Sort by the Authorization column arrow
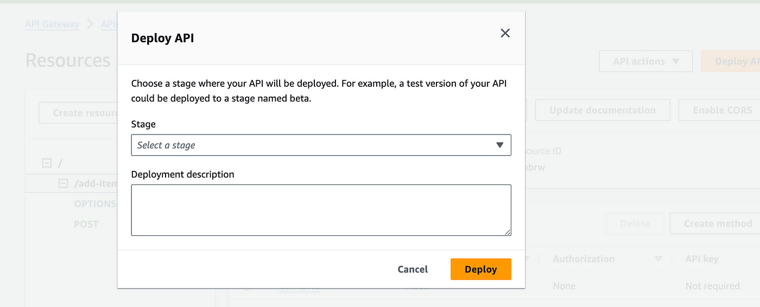This screenshot has width=760, height=307. click(x=658, y=259)
